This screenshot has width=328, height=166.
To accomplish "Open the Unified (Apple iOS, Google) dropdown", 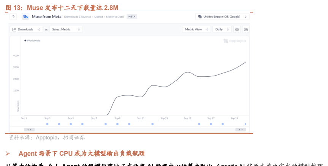I will 222,17.
